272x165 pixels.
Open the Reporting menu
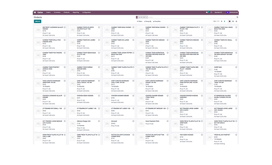pos(76,12)
